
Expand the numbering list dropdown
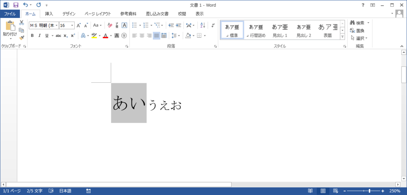(x=151, y=25)
